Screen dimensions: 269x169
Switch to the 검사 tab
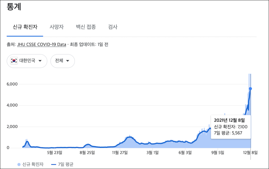113,27
